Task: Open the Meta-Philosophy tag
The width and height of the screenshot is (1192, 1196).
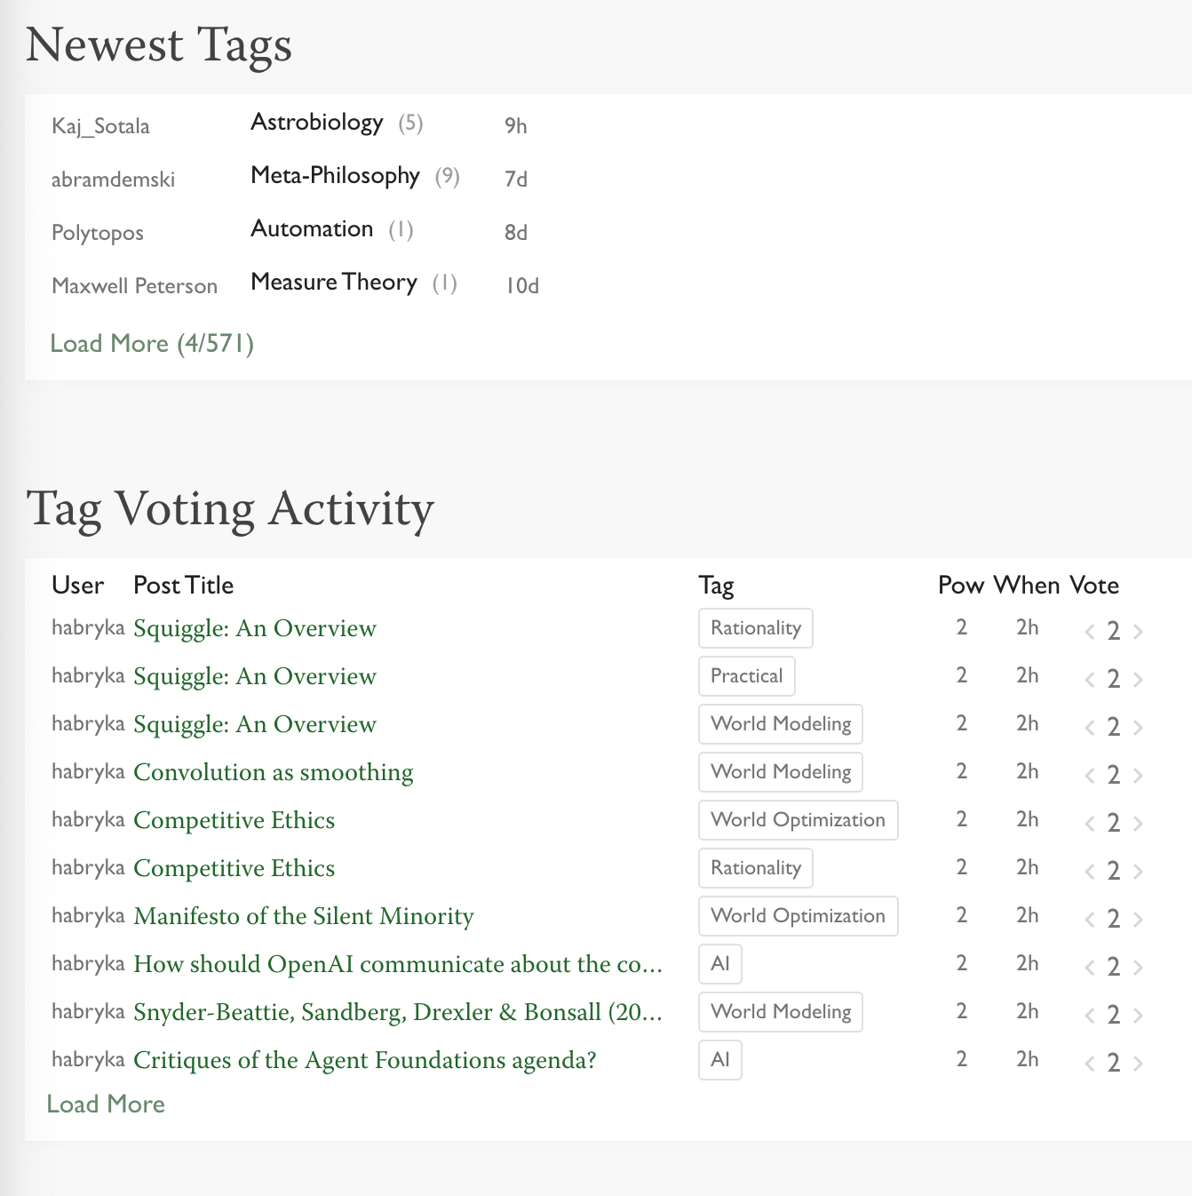Action: click(x=335, y=176)
